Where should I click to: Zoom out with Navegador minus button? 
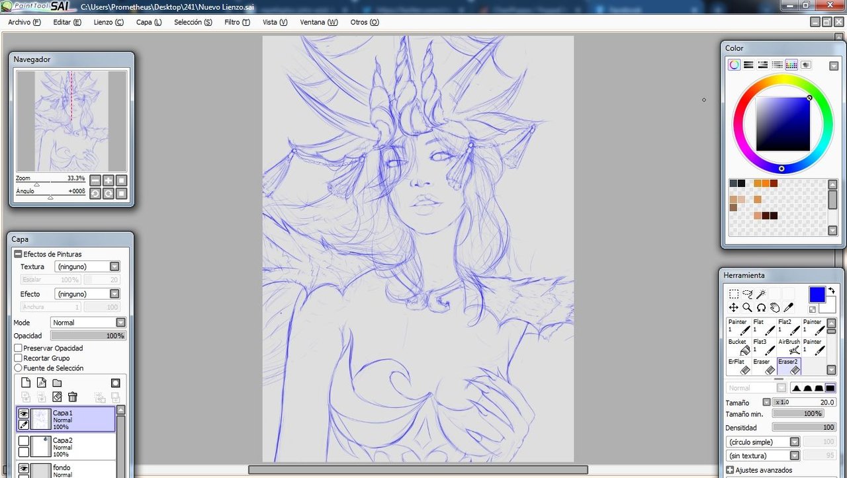95,180
